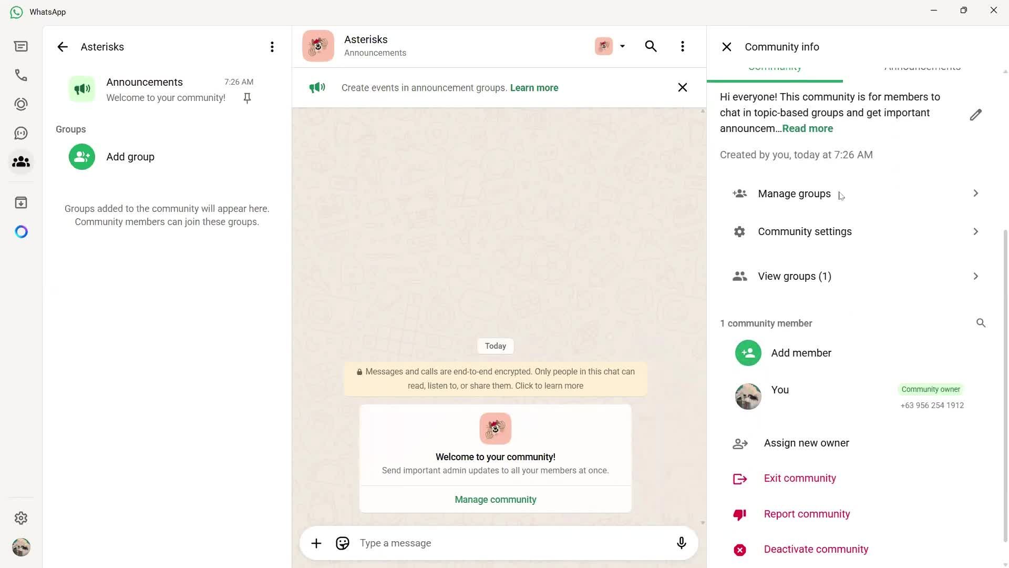The image size is (1009, 568).
Task: Open Archived chats
Action: [21, 202]
